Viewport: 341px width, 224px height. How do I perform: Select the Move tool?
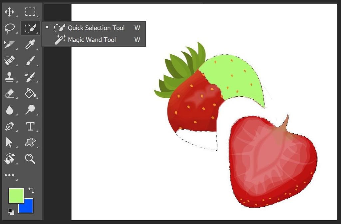tap(9, 12)
